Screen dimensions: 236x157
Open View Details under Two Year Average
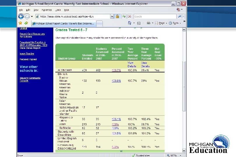[132, 65]
